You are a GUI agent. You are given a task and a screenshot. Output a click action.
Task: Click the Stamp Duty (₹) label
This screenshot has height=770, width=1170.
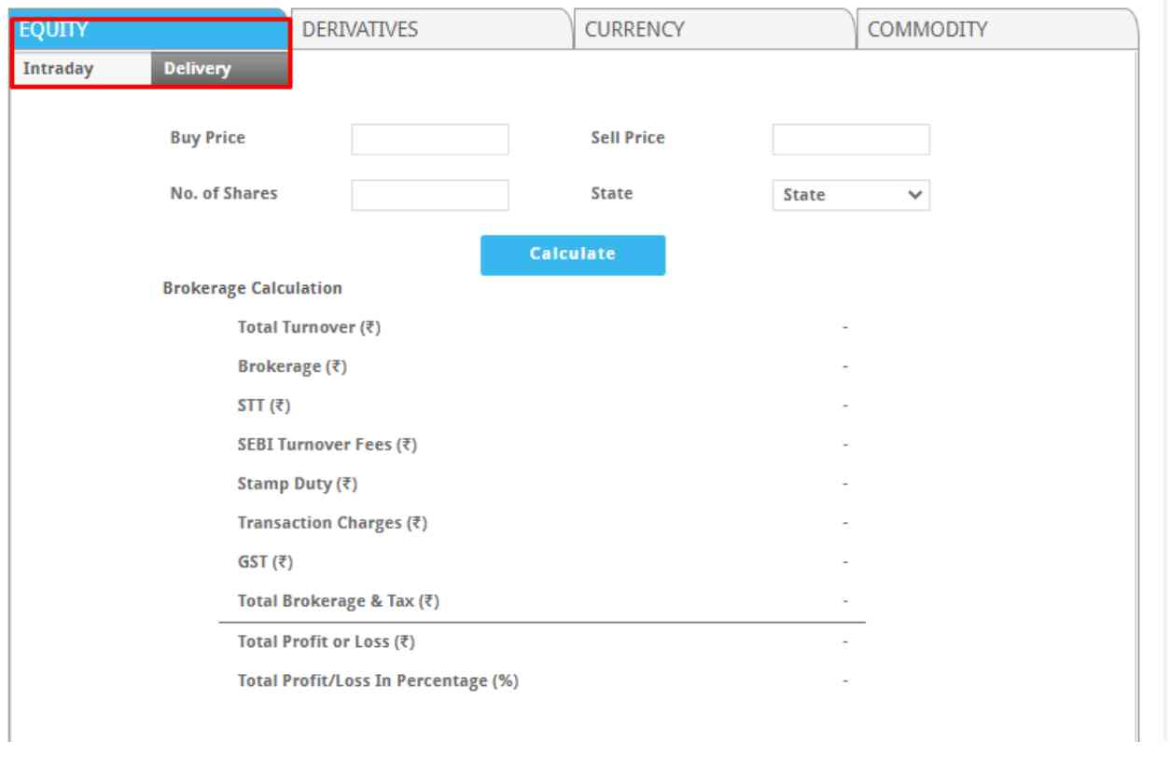pyautogui.click(x=299, y=484)
